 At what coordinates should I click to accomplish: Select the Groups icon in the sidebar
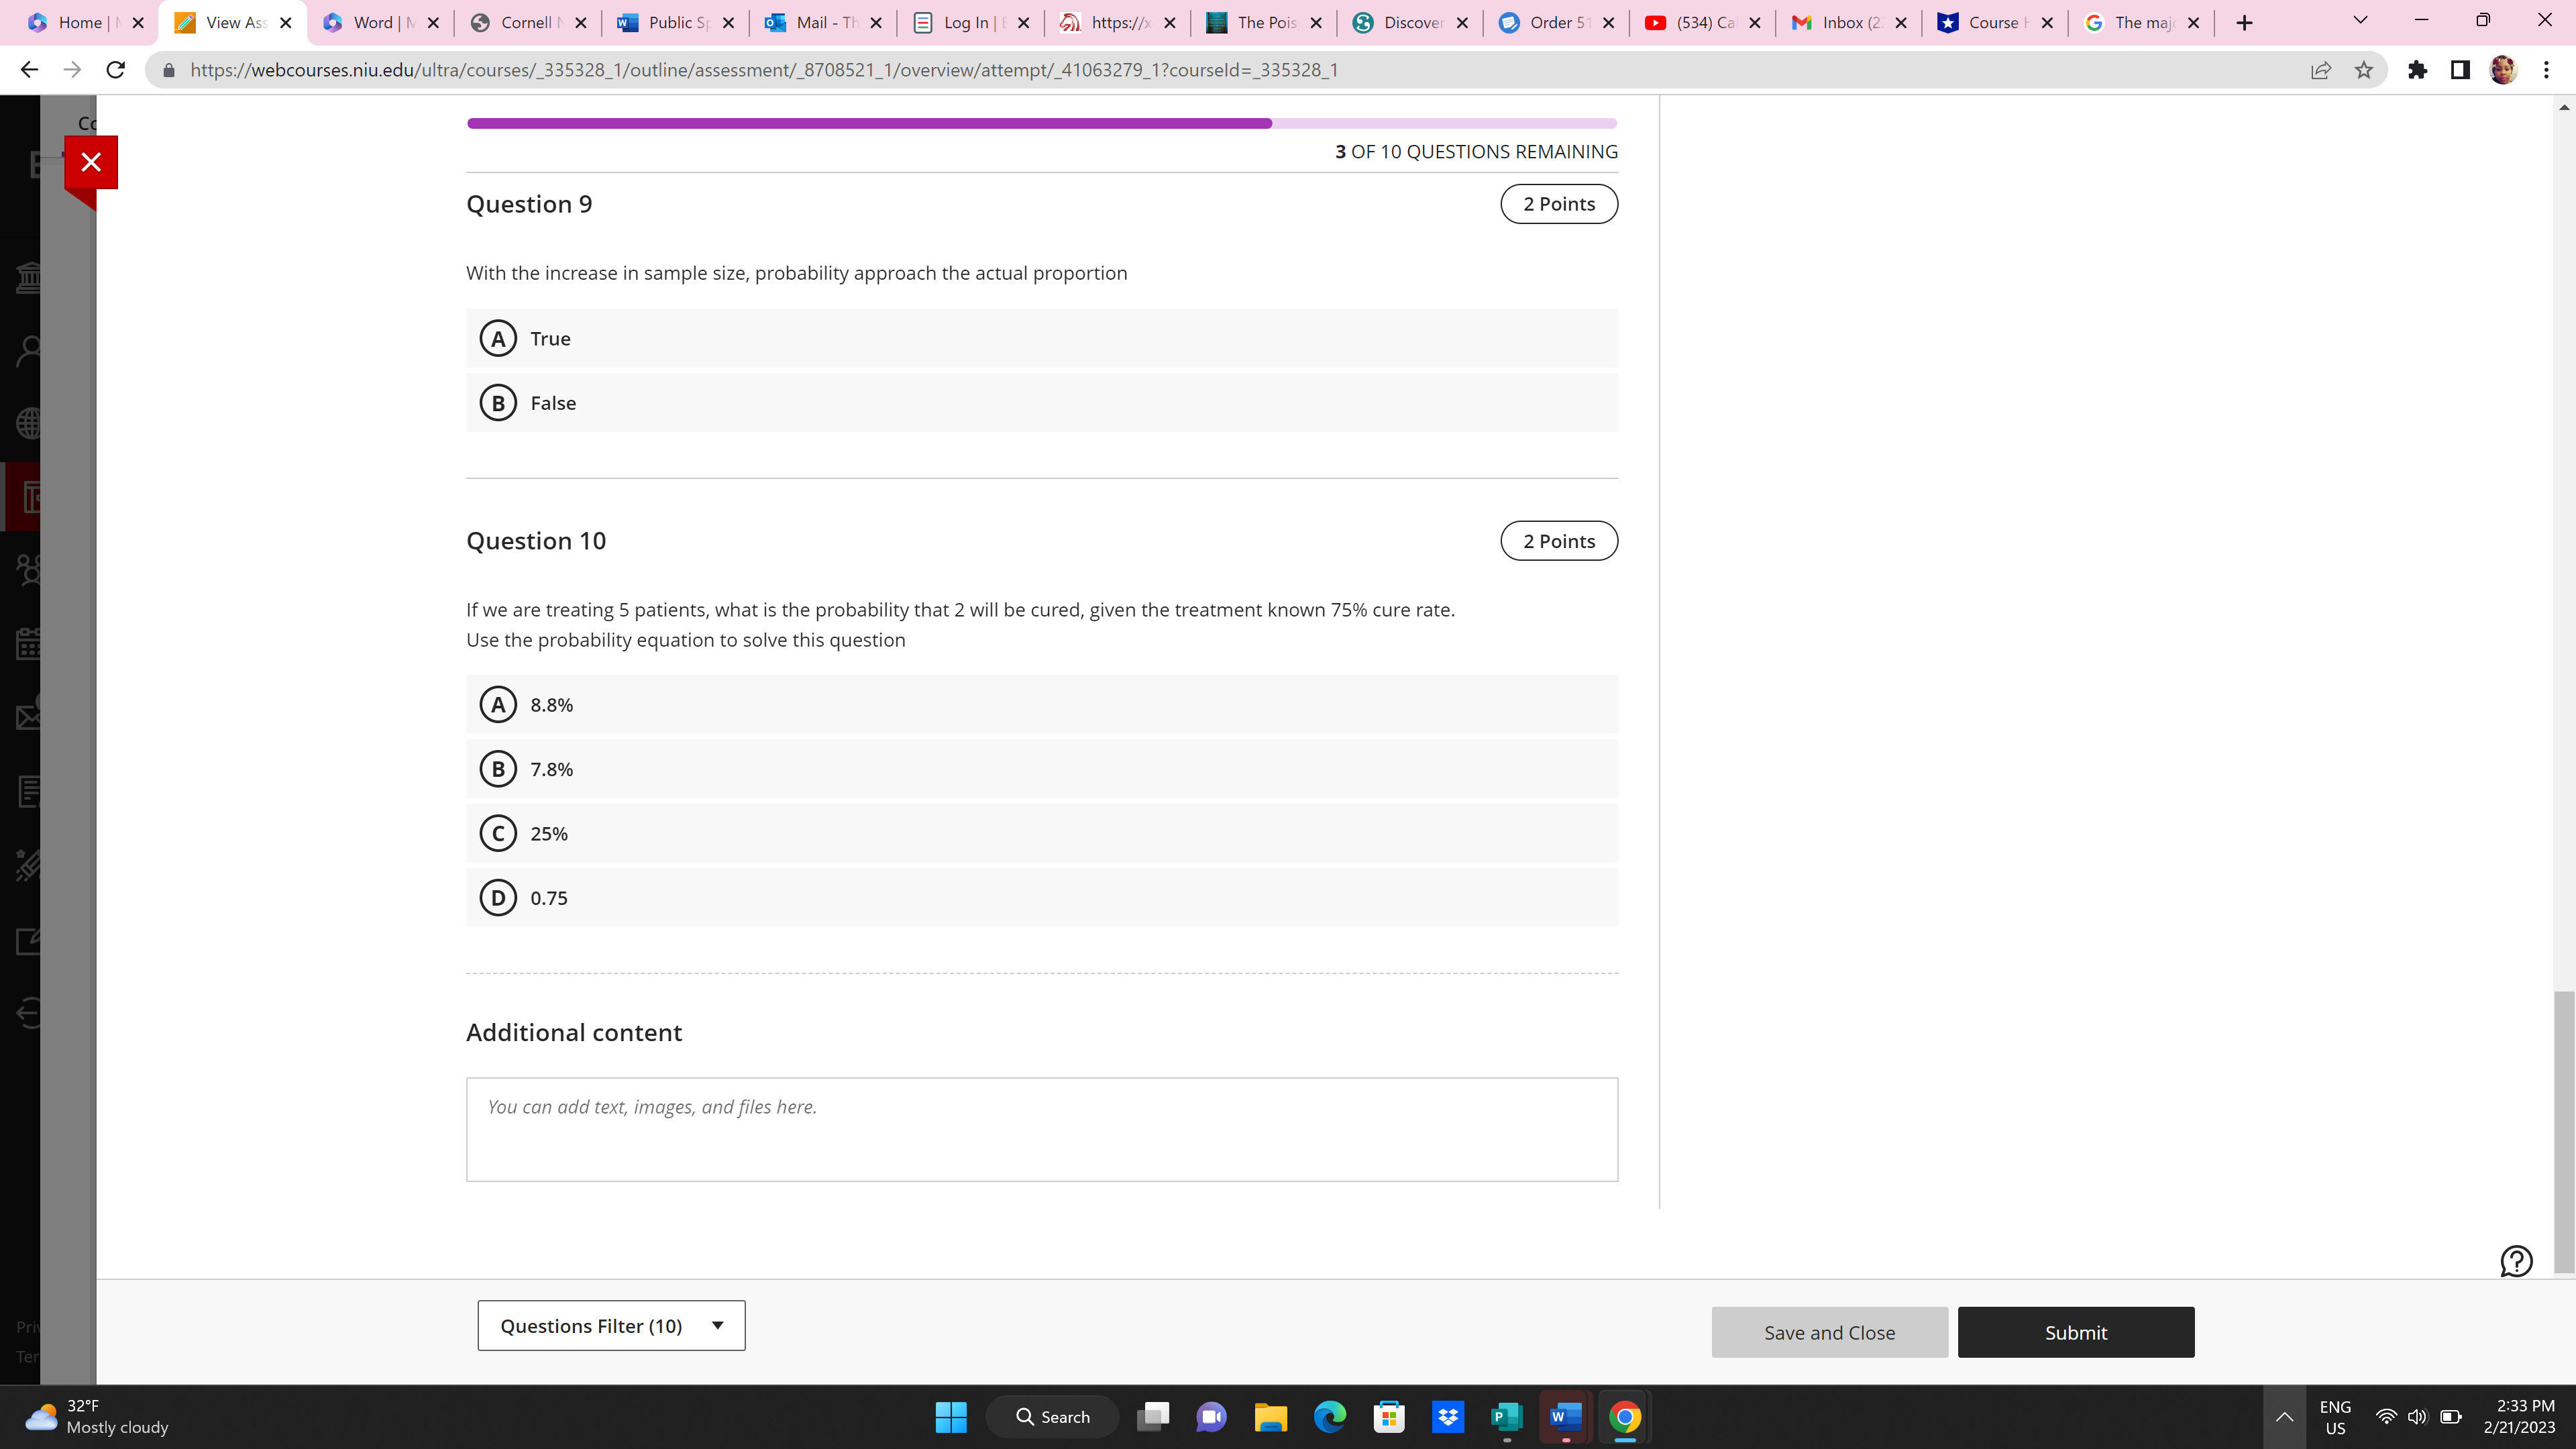[x=30, y=570]
